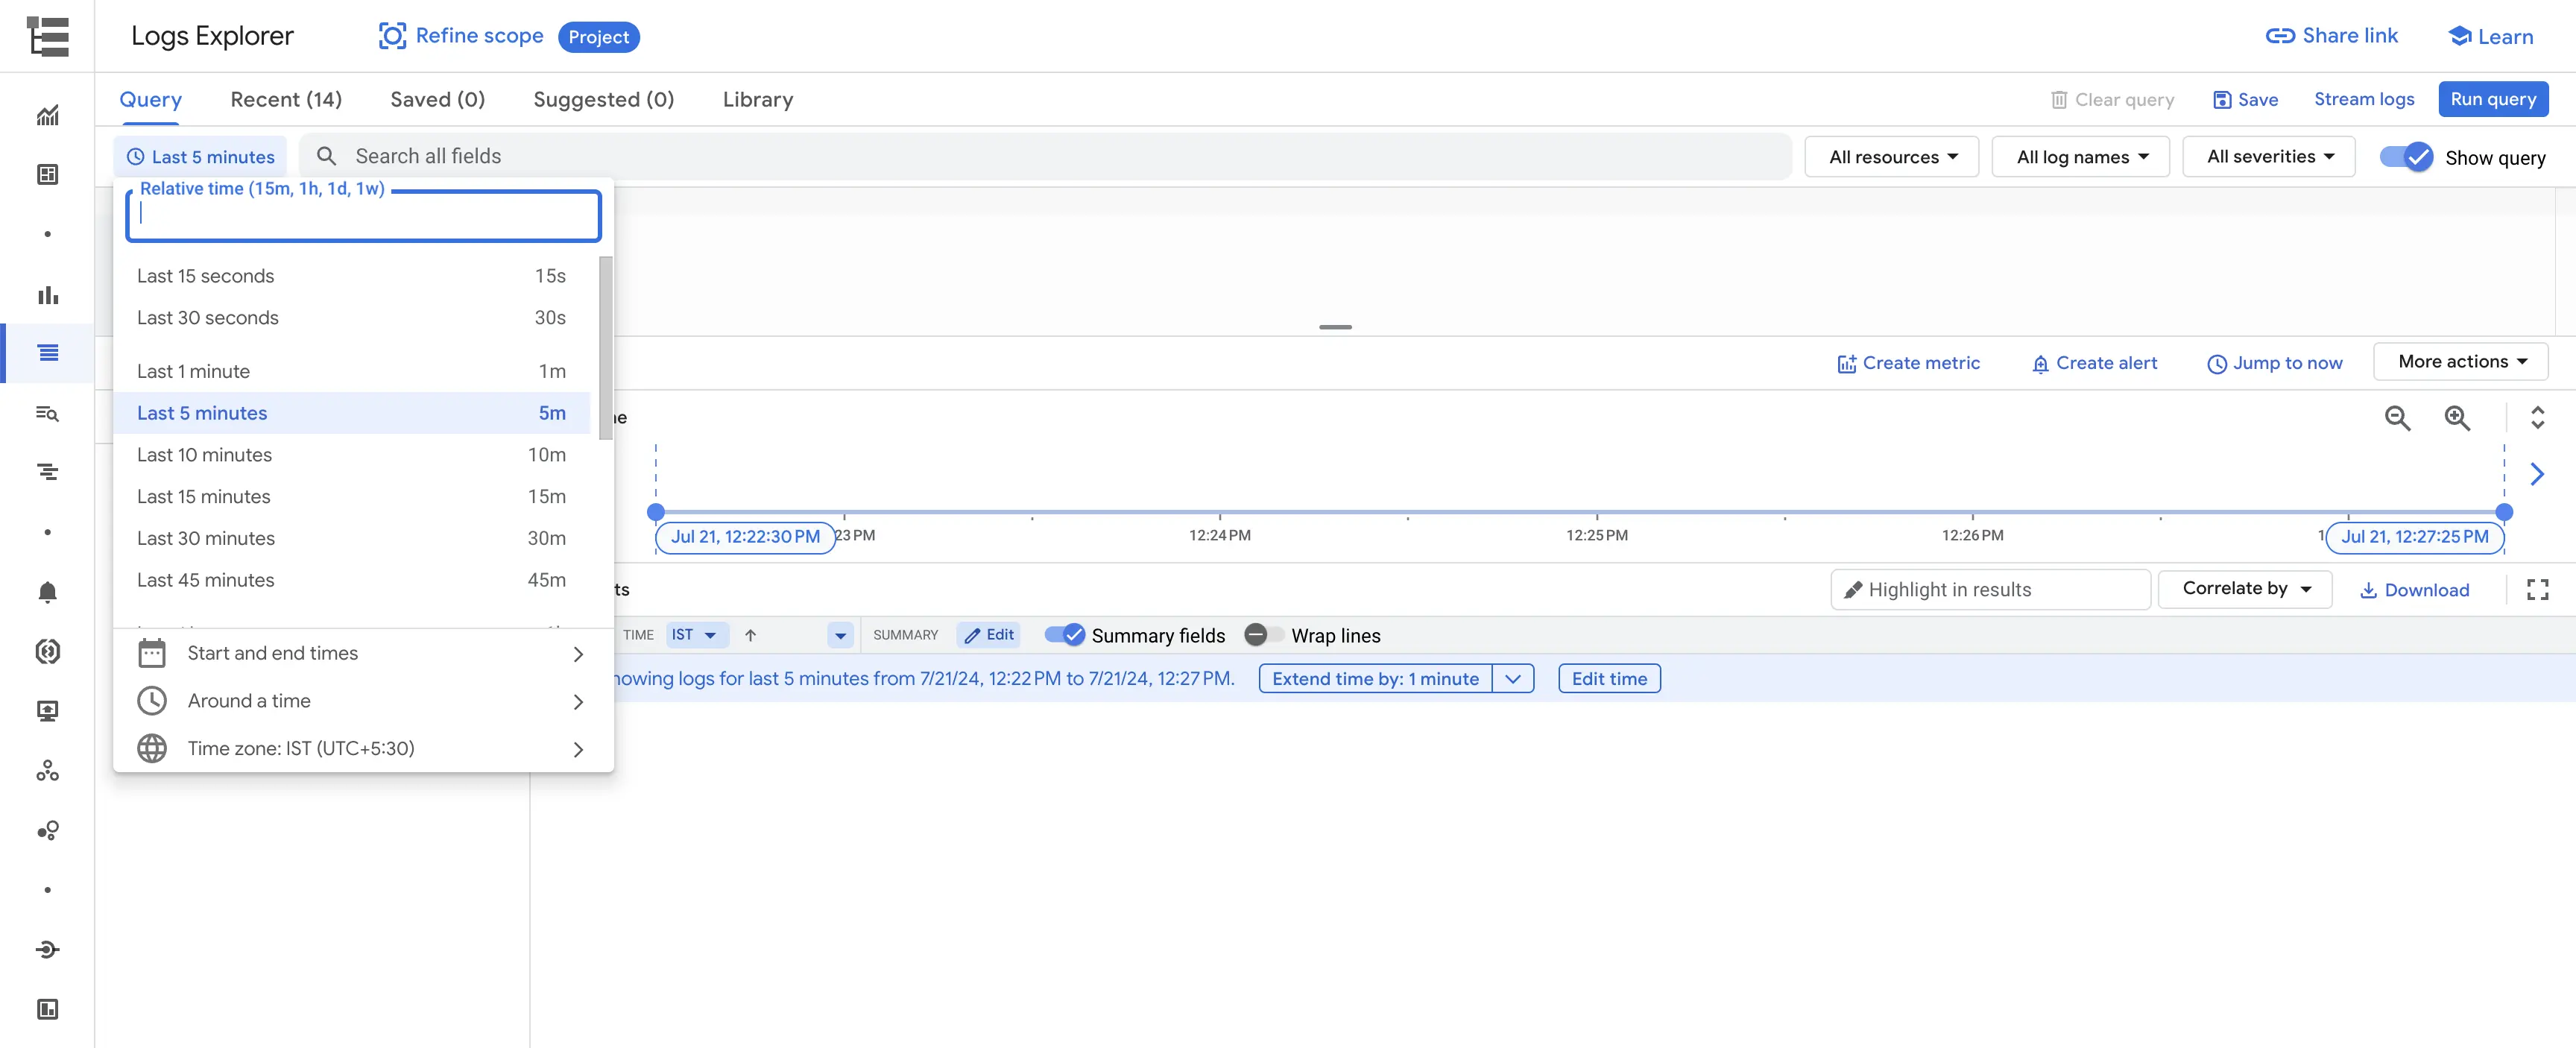Viewport: 2576px width, 1048px height.
Task: Select Last 30 seconds option
Action: 351,318
